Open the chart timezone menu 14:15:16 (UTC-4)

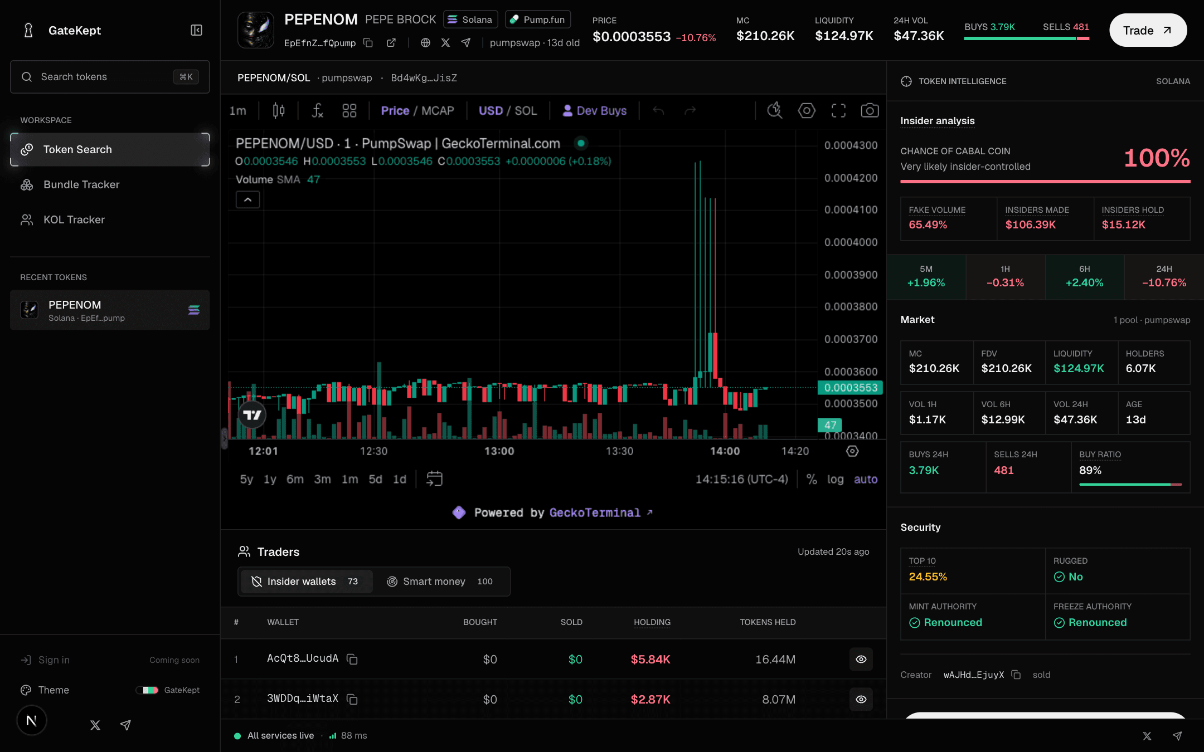pos(741,479)
